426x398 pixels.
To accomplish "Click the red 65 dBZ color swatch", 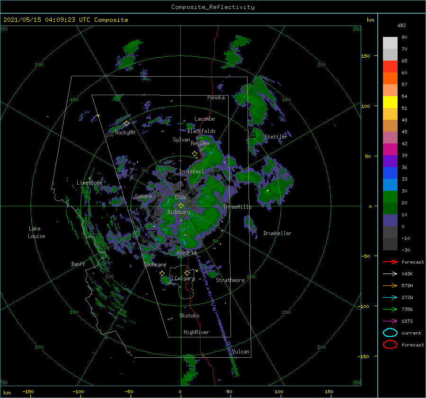I will point(390,67).
